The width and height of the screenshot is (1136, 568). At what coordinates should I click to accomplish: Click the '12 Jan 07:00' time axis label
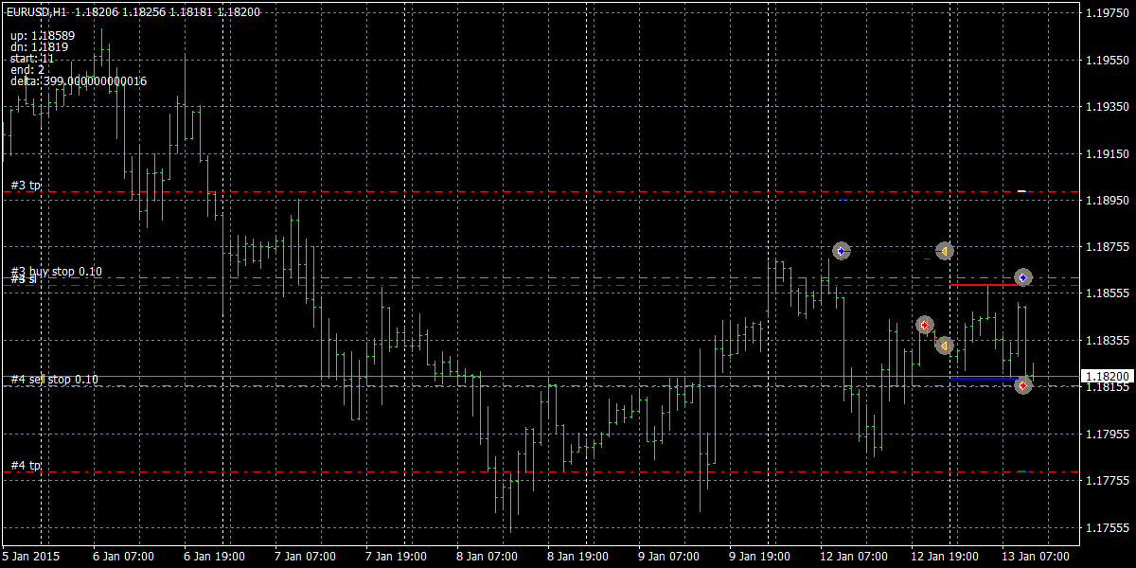(x=854, y=557)
